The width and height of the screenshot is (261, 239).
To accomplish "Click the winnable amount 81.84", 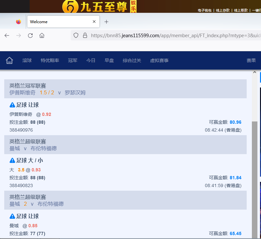I will click(x=235, y=178).
